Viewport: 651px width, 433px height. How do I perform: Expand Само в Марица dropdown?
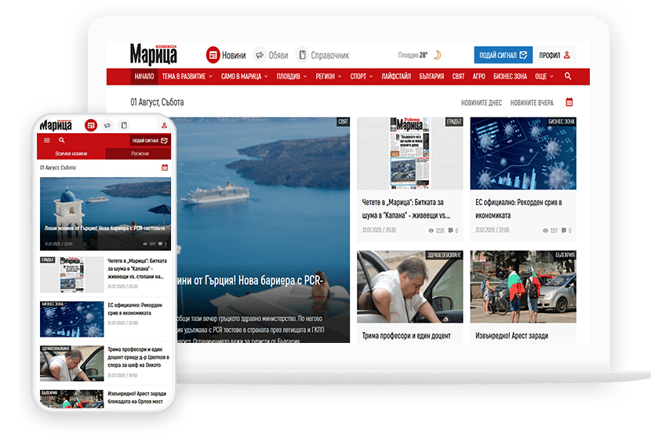point(244,77)
